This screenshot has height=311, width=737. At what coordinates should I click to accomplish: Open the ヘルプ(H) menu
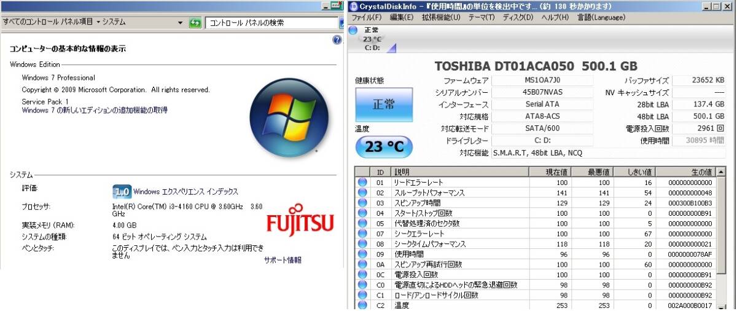(x=555, y=17)
